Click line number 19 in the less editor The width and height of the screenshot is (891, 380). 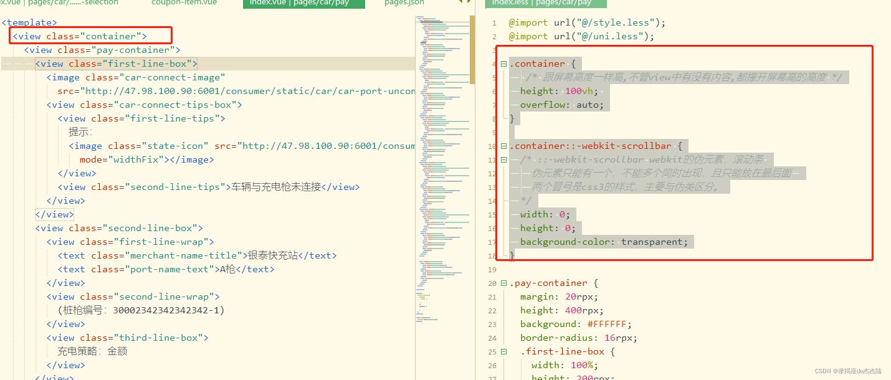coord(492,269)
